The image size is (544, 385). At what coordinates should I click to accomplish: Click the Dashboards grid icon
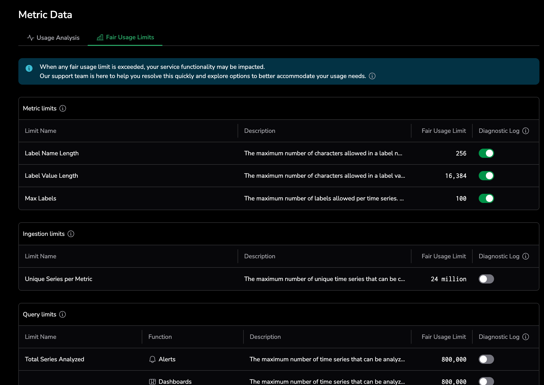[152, 381]
